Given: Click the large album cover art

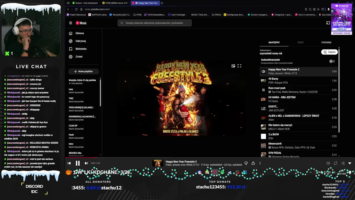Looking at the screenshot, I should click(181, 98).
